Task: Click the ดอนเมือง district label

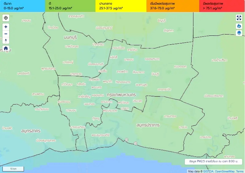Action: [x=119, y=48]
